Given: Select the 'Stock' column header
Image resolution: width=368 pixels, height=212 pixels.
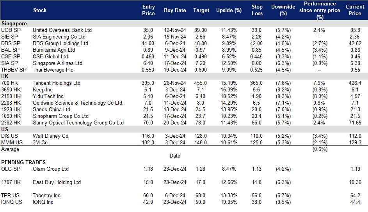Looking at the screenshot, I should [x=40, y=10].
